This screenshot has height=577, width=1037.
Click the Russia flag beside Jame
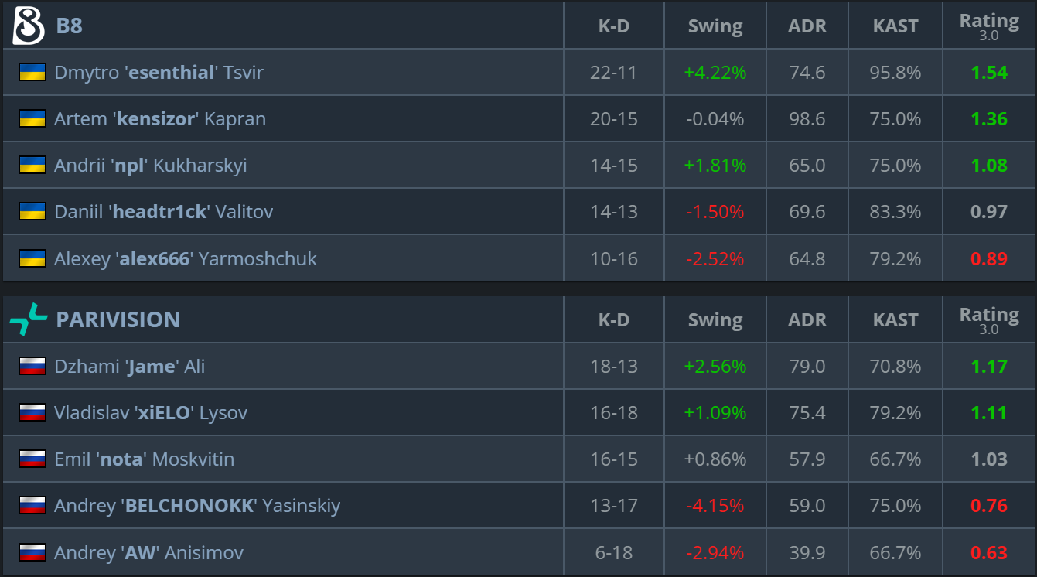click(x=32, y=367)
